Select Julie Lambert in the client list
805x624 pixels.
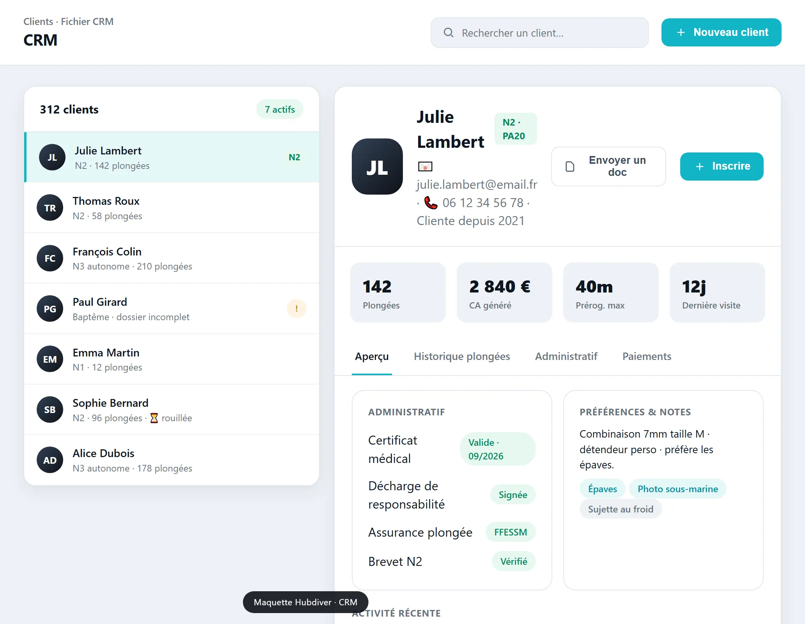point(172,157)
